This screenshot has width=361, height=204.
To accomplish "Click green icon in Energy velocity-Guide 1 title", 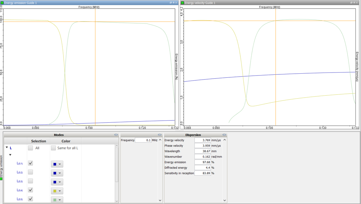I will [x=183, y=3].
